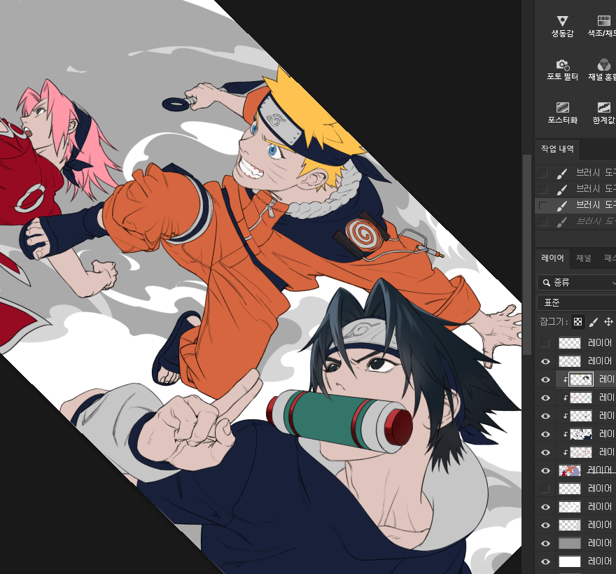Open the 작업 내역 history tab
The image size is (616, 574).
tap(557, 149)
